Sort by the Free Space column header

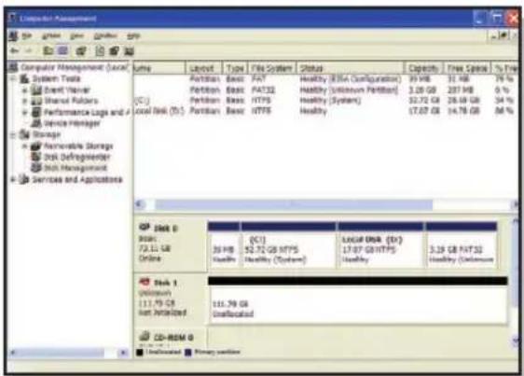467,68
